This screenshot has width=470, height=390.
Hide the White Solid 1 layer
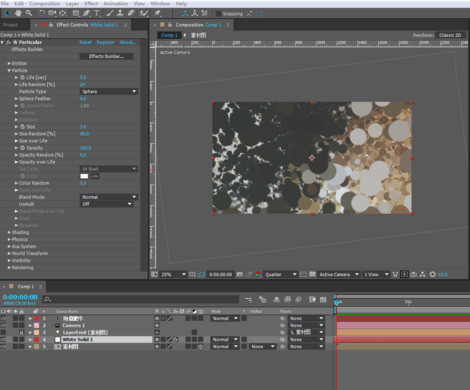point(3,340)
